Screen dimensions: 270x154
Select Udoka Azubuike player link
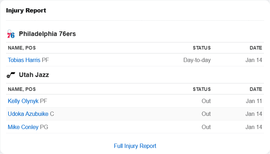coord(28,114)
